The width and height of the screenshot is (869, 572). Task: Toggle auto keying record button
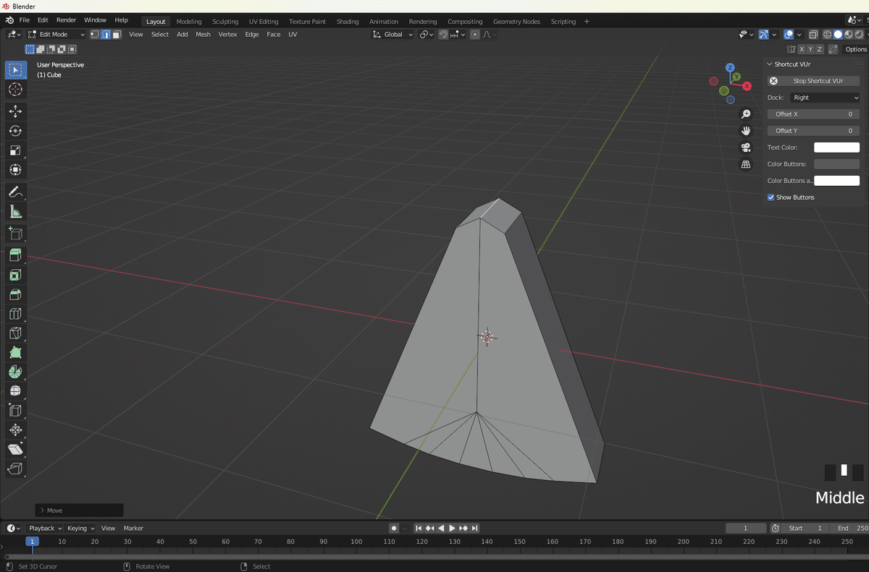click(x=394, y=529)
